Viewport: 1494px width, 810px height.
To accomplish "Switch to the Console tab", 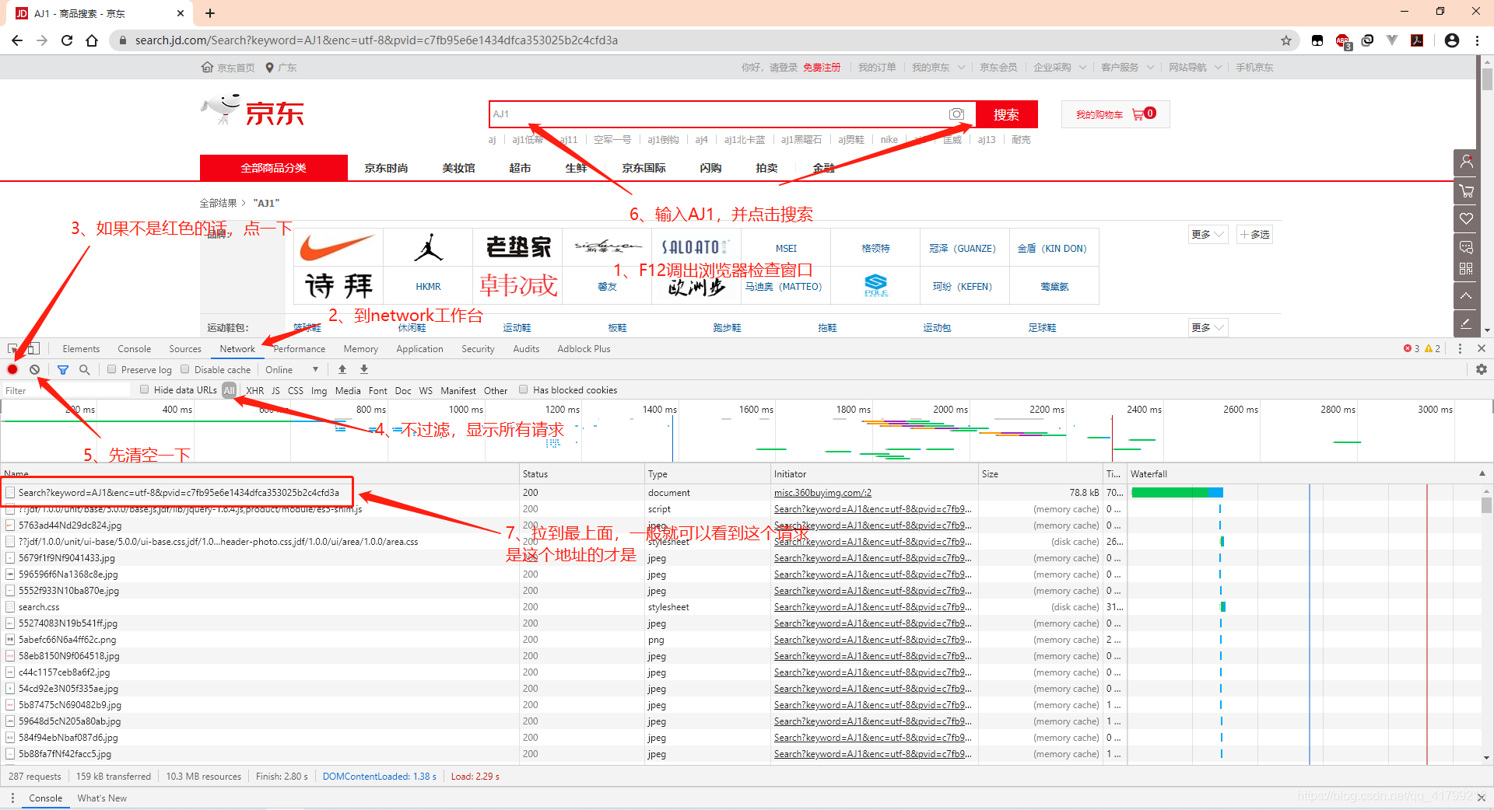I will pyautogui.click(x=134, y=349).
